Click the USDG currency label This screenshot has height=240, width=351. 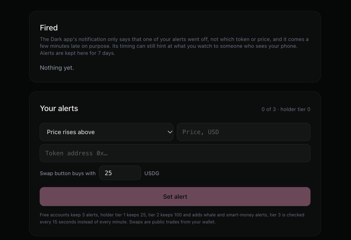152,173
